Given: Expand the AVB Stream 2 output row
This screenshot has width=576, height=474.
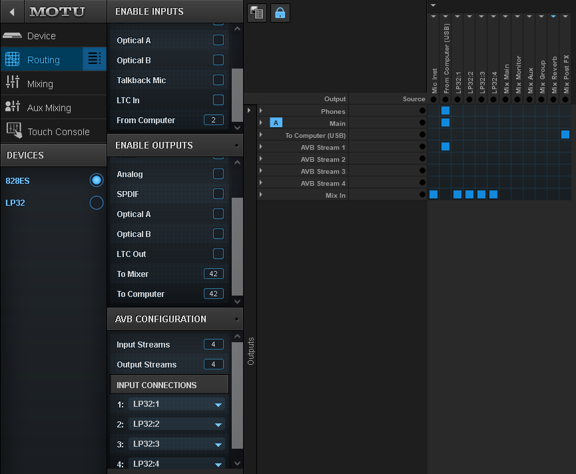Looking at the screenshot, I should coord(261,158).
